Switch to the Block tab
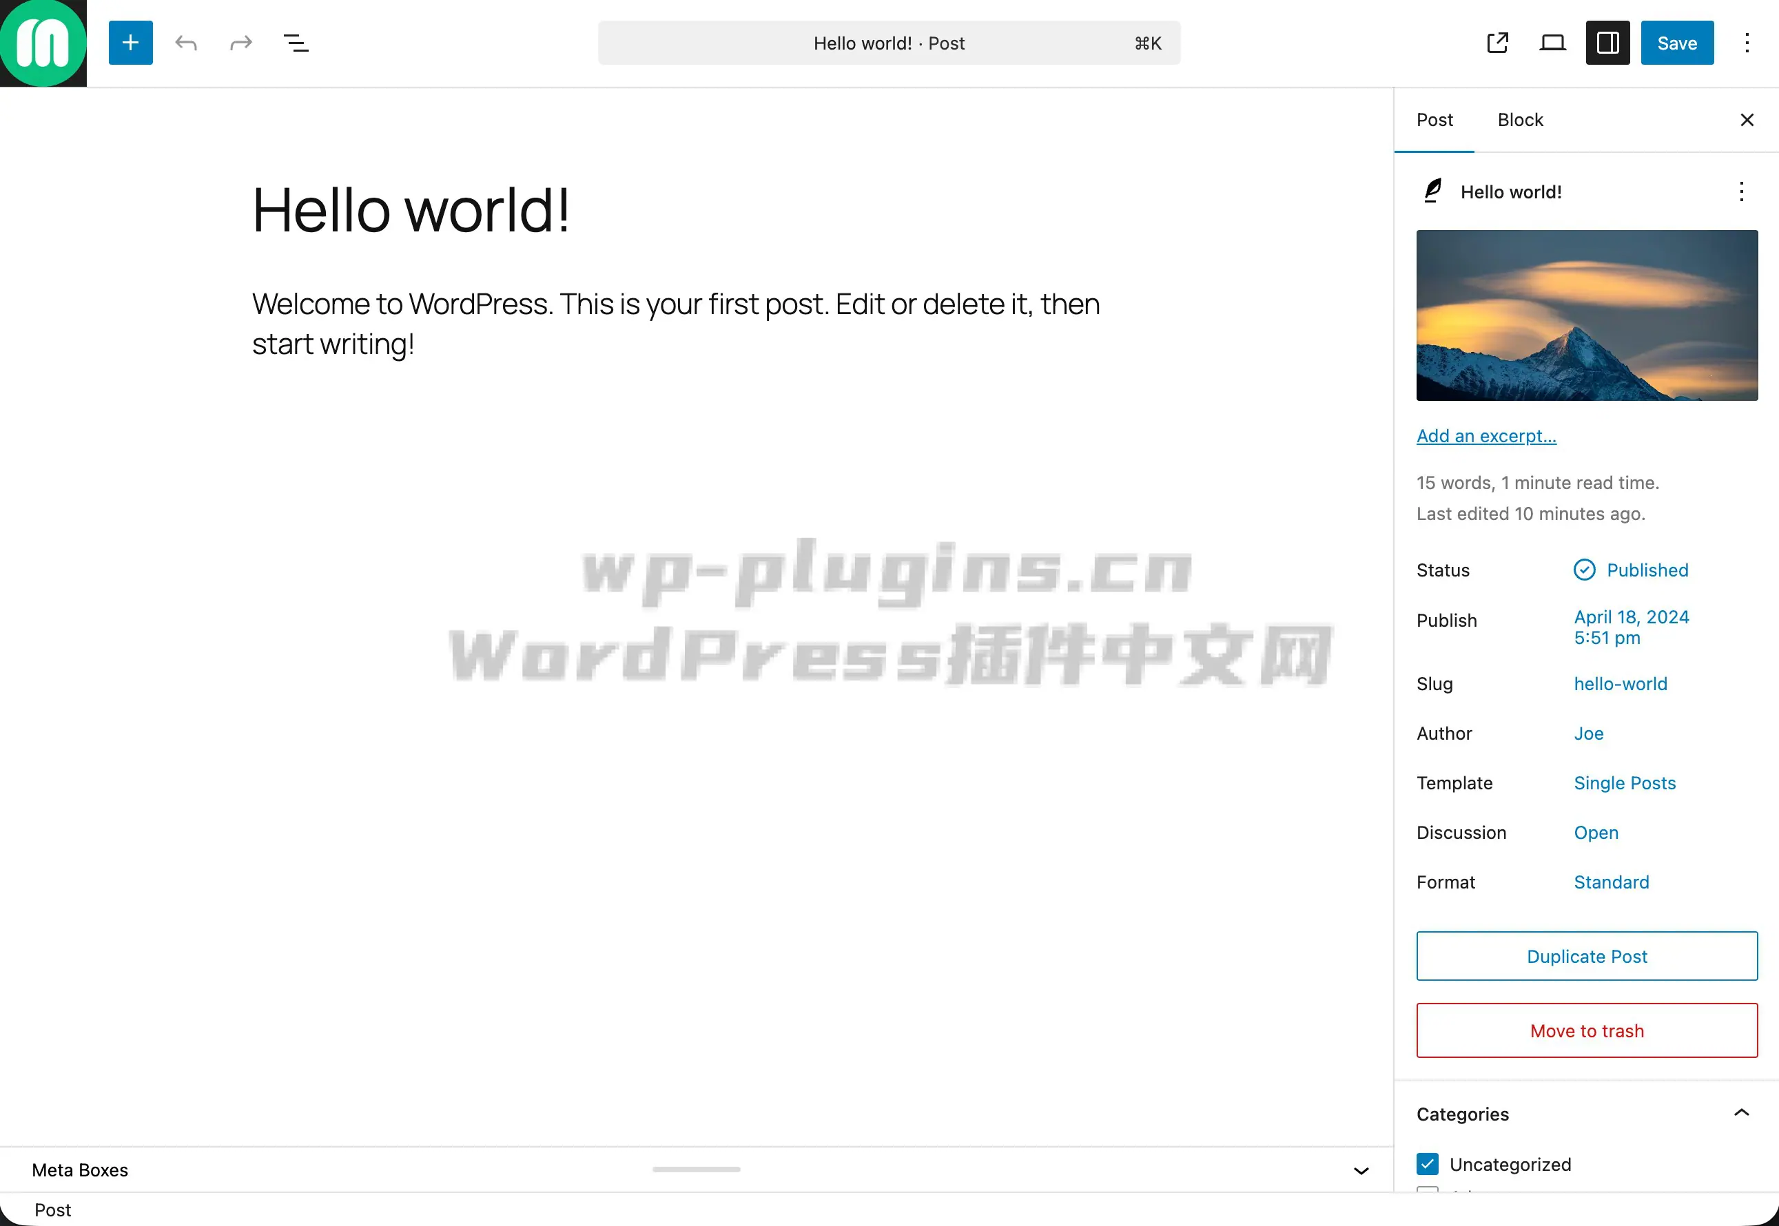Screen dimensions: 1779x1226 tap(1520, 120)
